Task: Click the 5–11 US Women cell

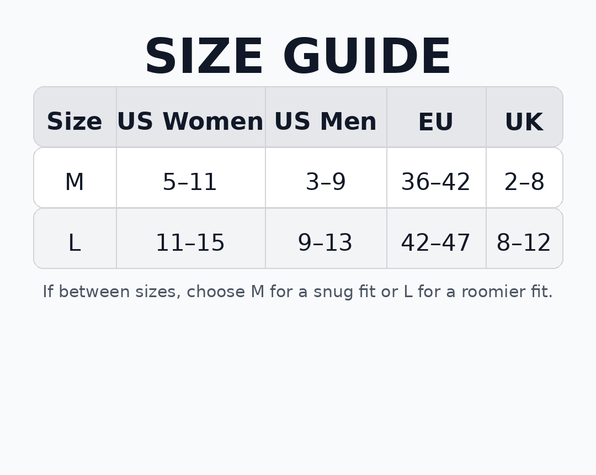Action: coord(190,183)
